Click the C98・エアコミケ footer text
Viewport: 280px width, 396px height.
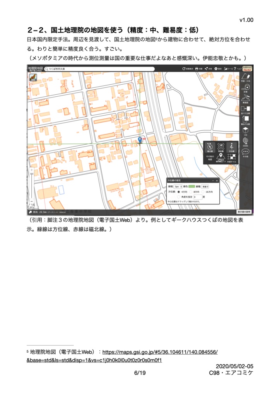(x=231, y=373)
